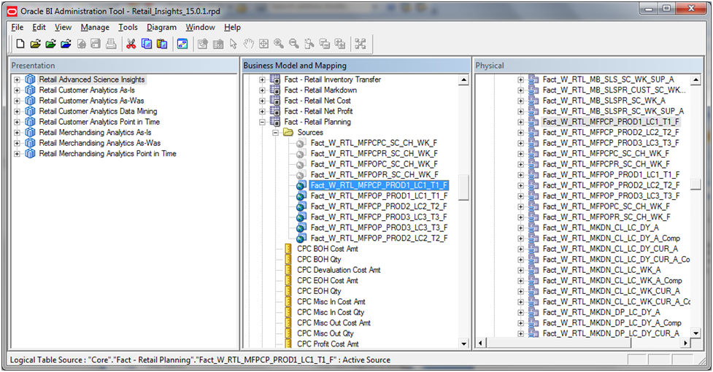This screenshot has height=372, width=713.
Task: Expand physical table Fact_W_RTL_MKDN_DP_LC_DY_A
Action: (x=520, y=312)
